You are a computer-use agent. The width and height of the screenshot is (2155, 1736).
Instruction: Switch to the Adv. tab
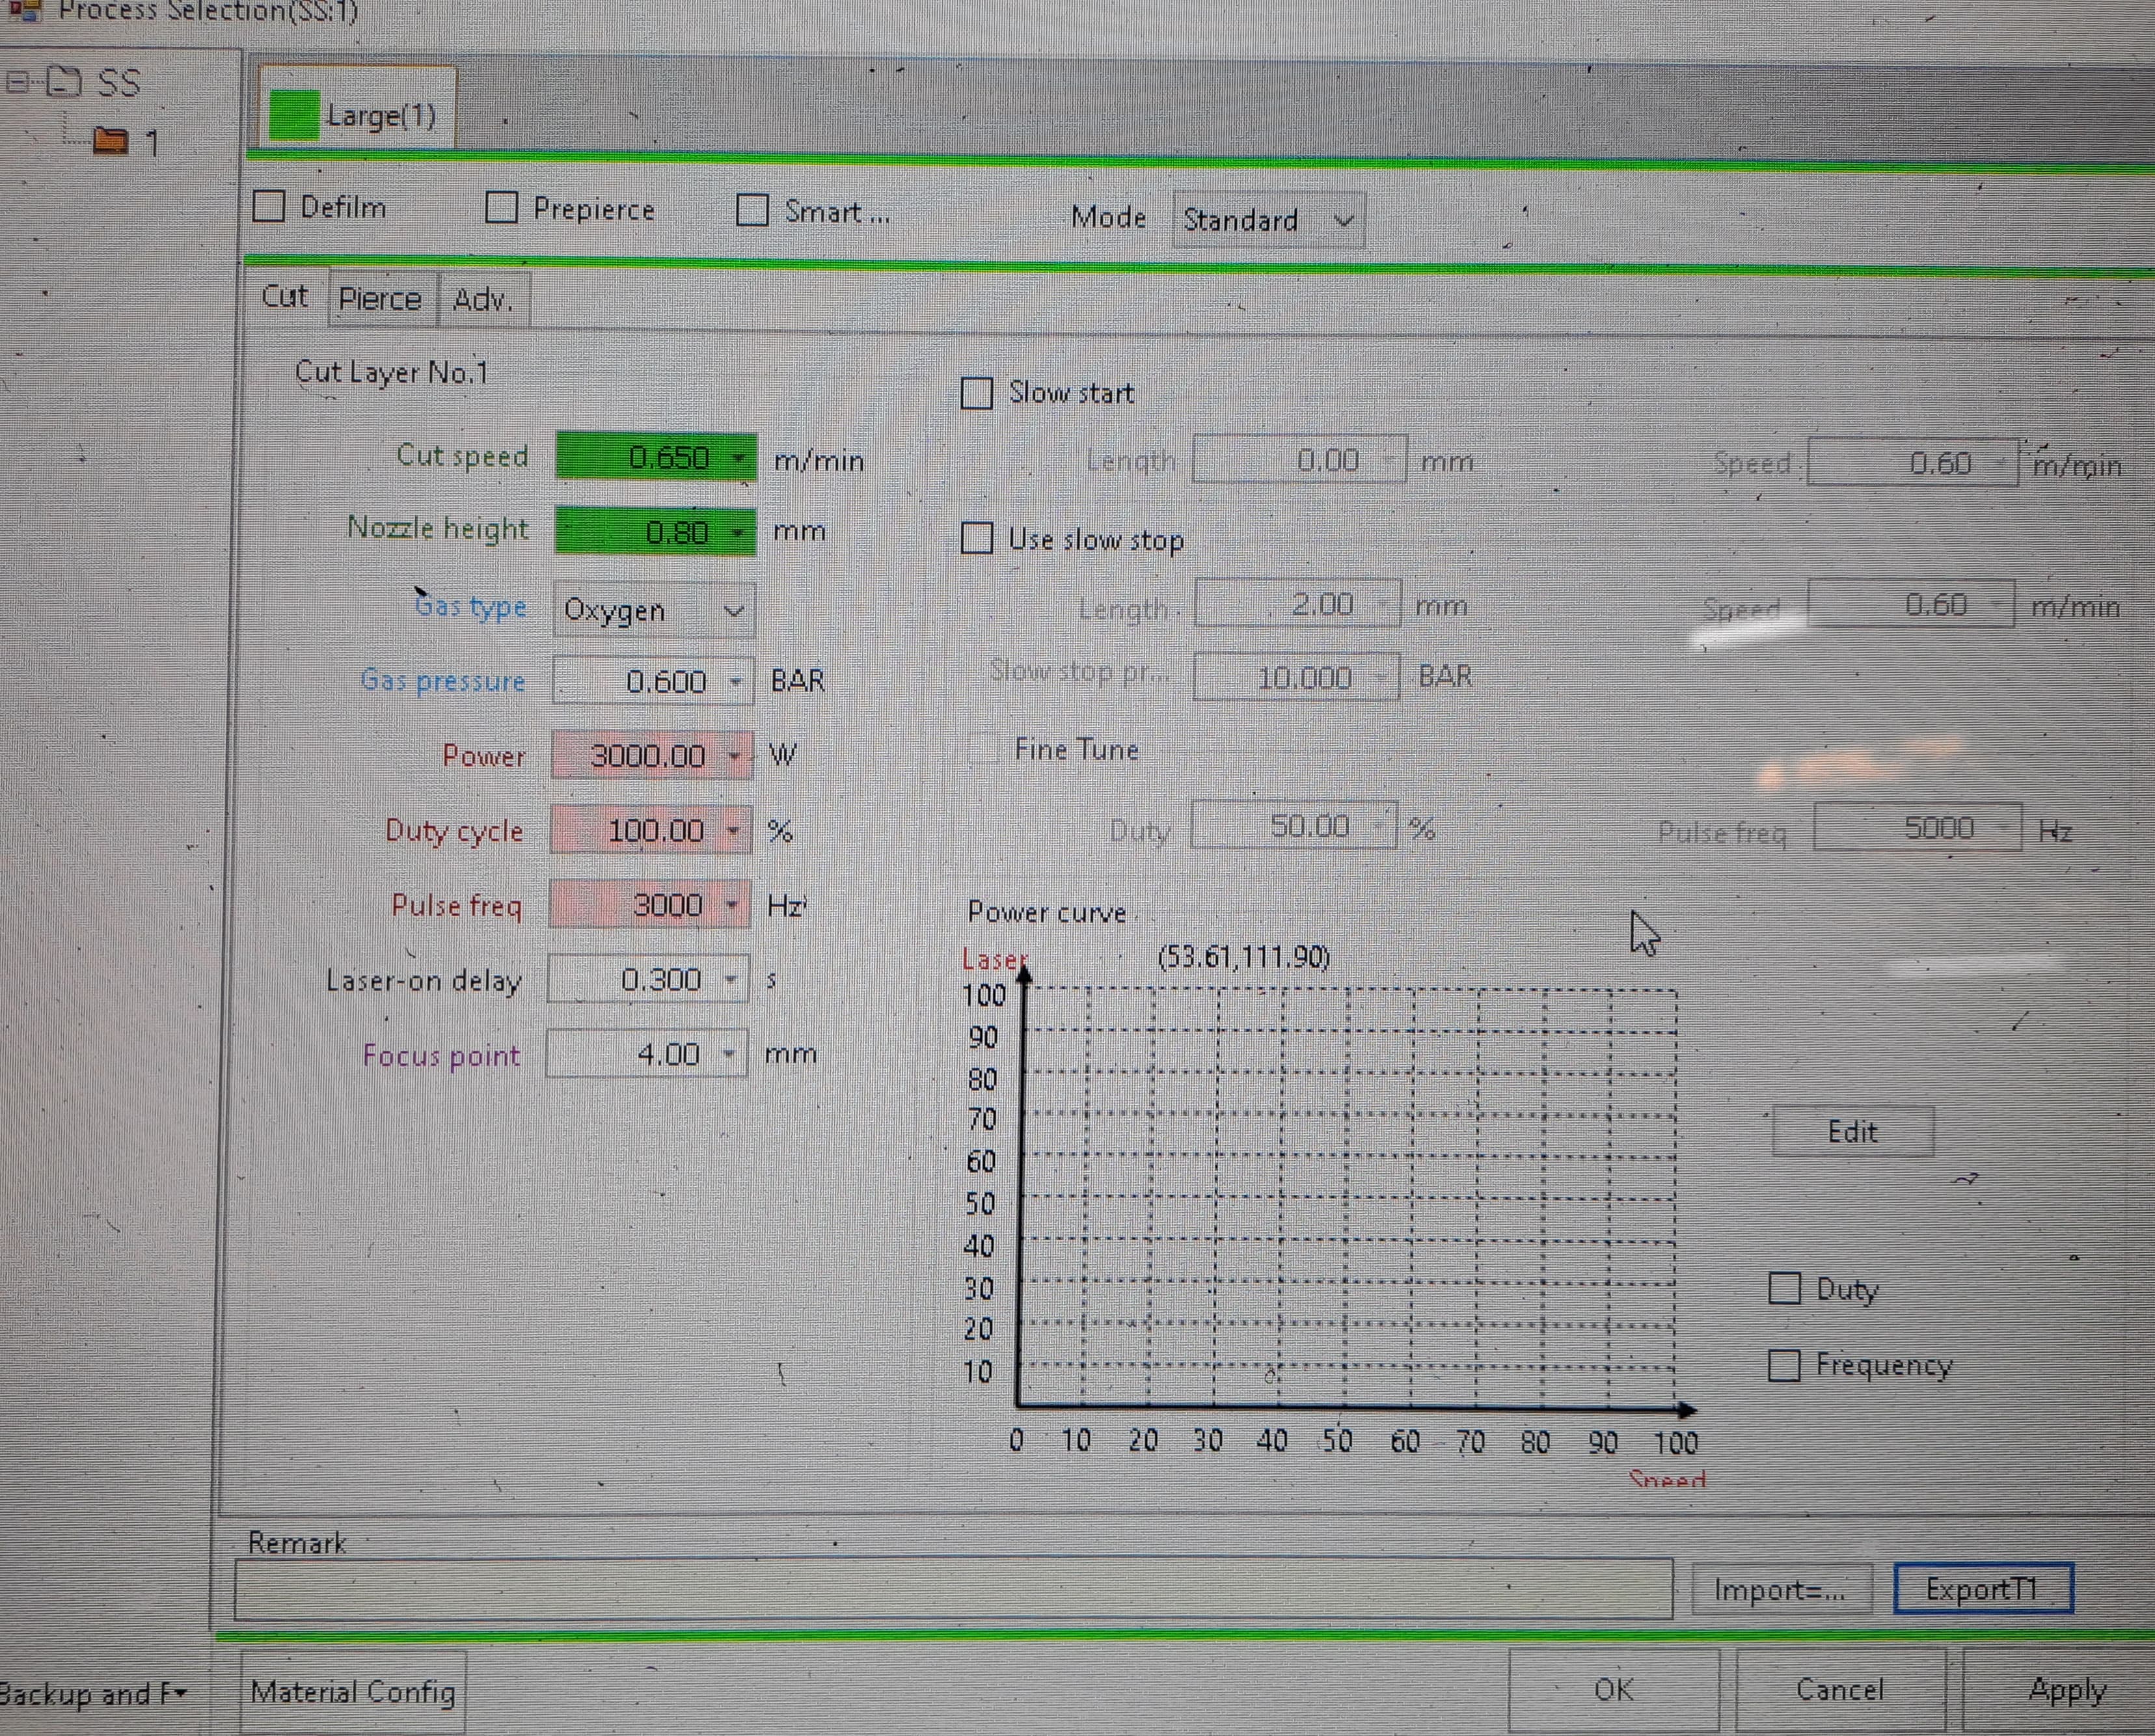pos(483,300)
